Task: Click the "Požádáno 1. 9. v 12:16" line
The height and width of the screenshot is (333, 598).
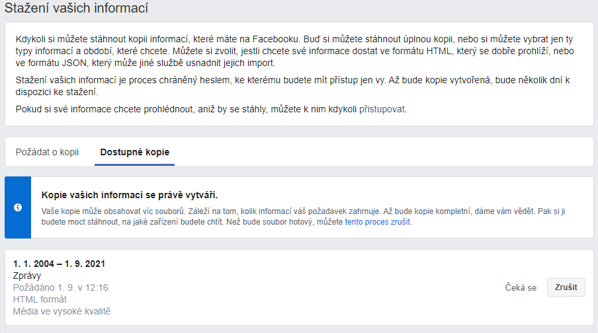Action: tap(61, 287)
